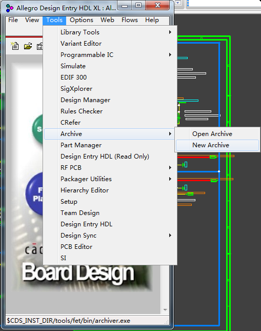
Task: Close the highlighted Tools menu
Action: coord(54,20)
